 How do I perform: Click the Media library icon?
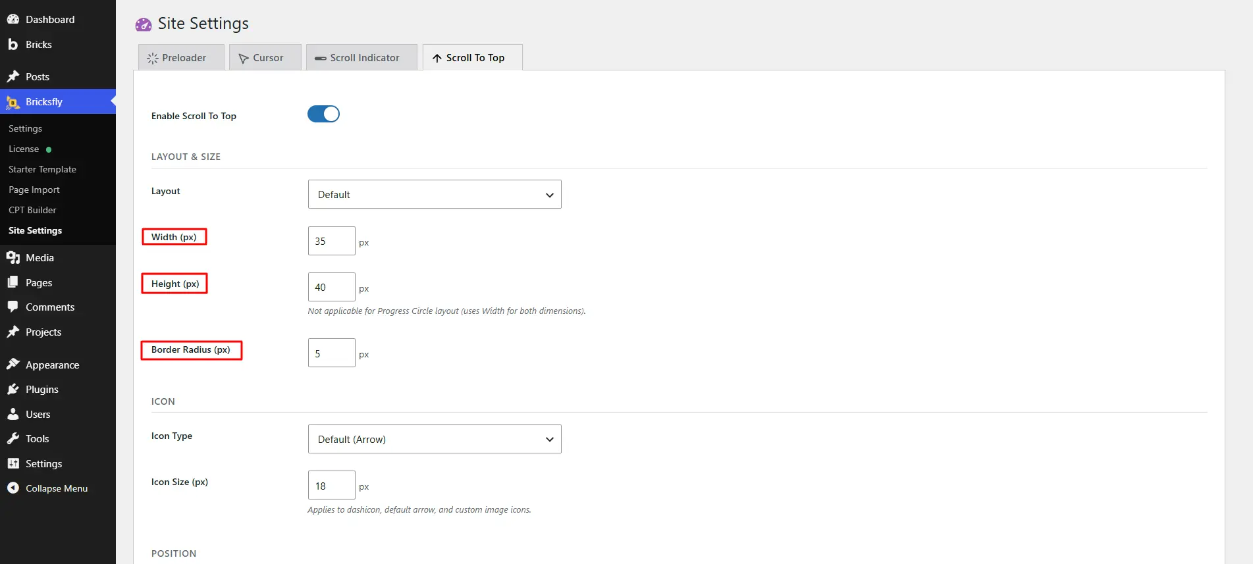pyautogui.click(x=13, y=257)
